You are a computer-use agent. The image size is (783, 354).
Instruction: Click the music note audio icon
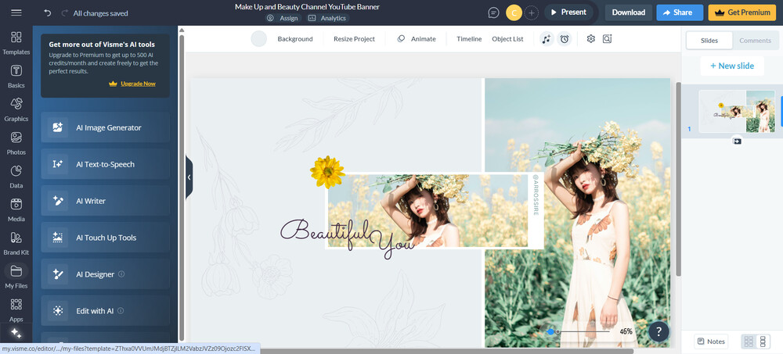547,39
